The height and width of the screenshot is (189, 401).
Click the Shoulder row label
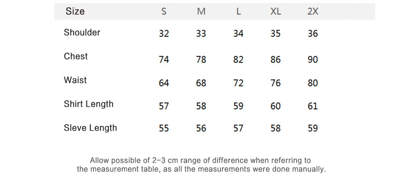pos(82,33)
